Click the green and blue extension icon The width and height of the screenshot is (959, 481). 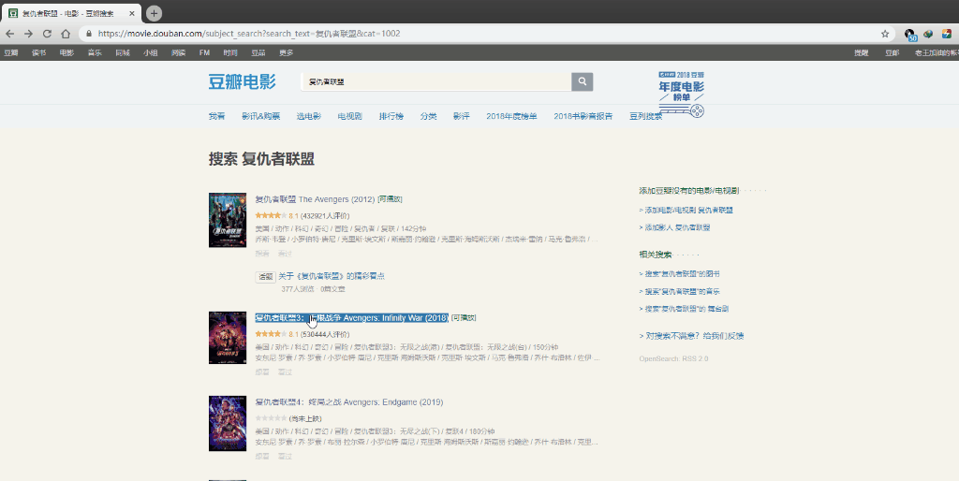click(928, 34)
